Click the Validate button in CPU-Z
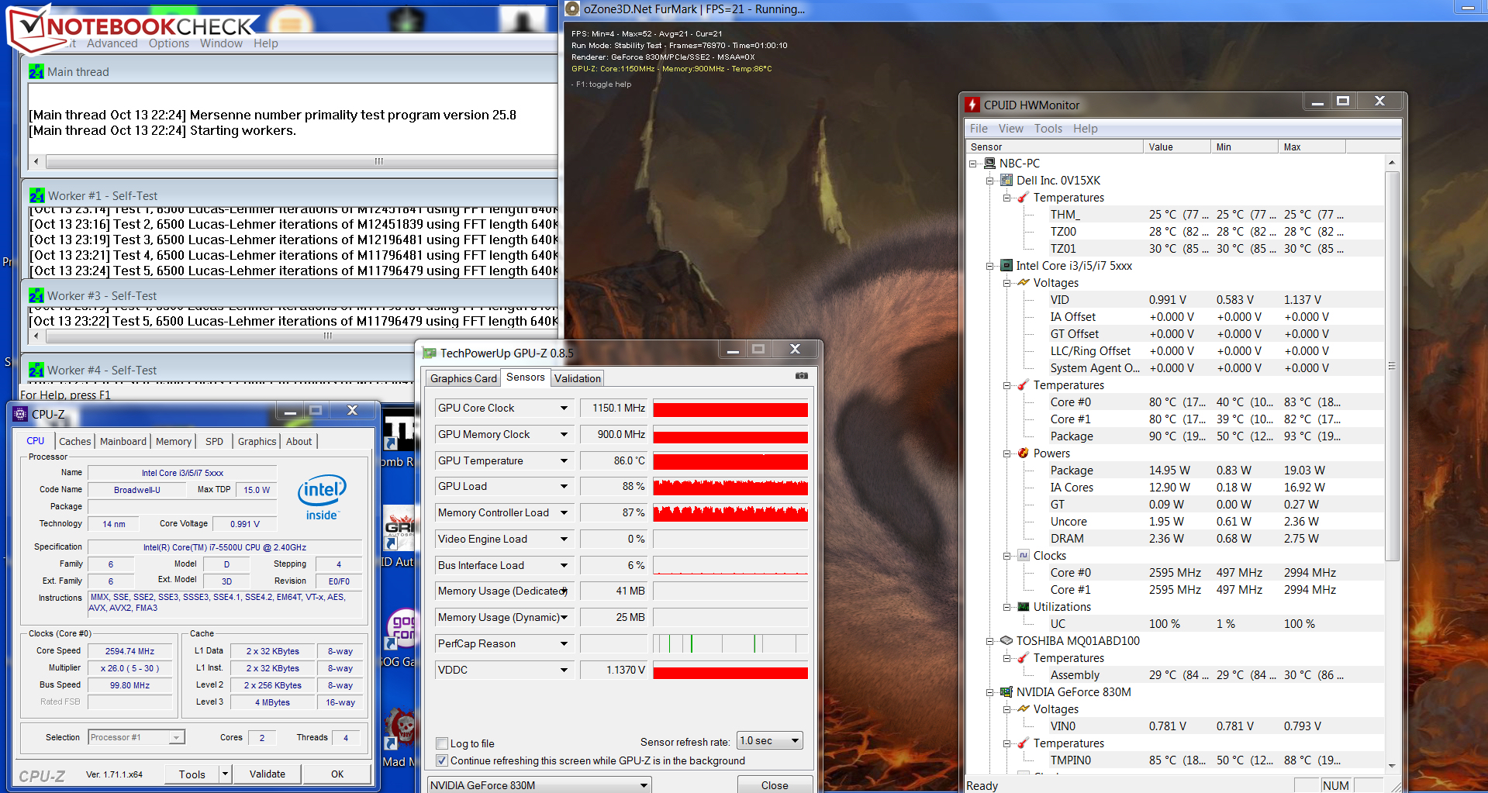This screenshot has width=1488, height=793. pos(268,774)
